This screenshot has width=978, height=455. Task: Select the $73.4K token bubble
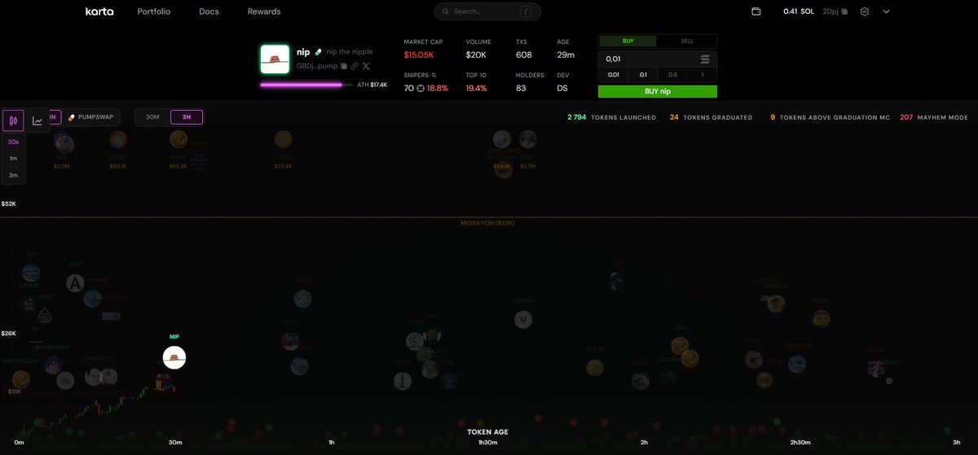pos(283,140)
